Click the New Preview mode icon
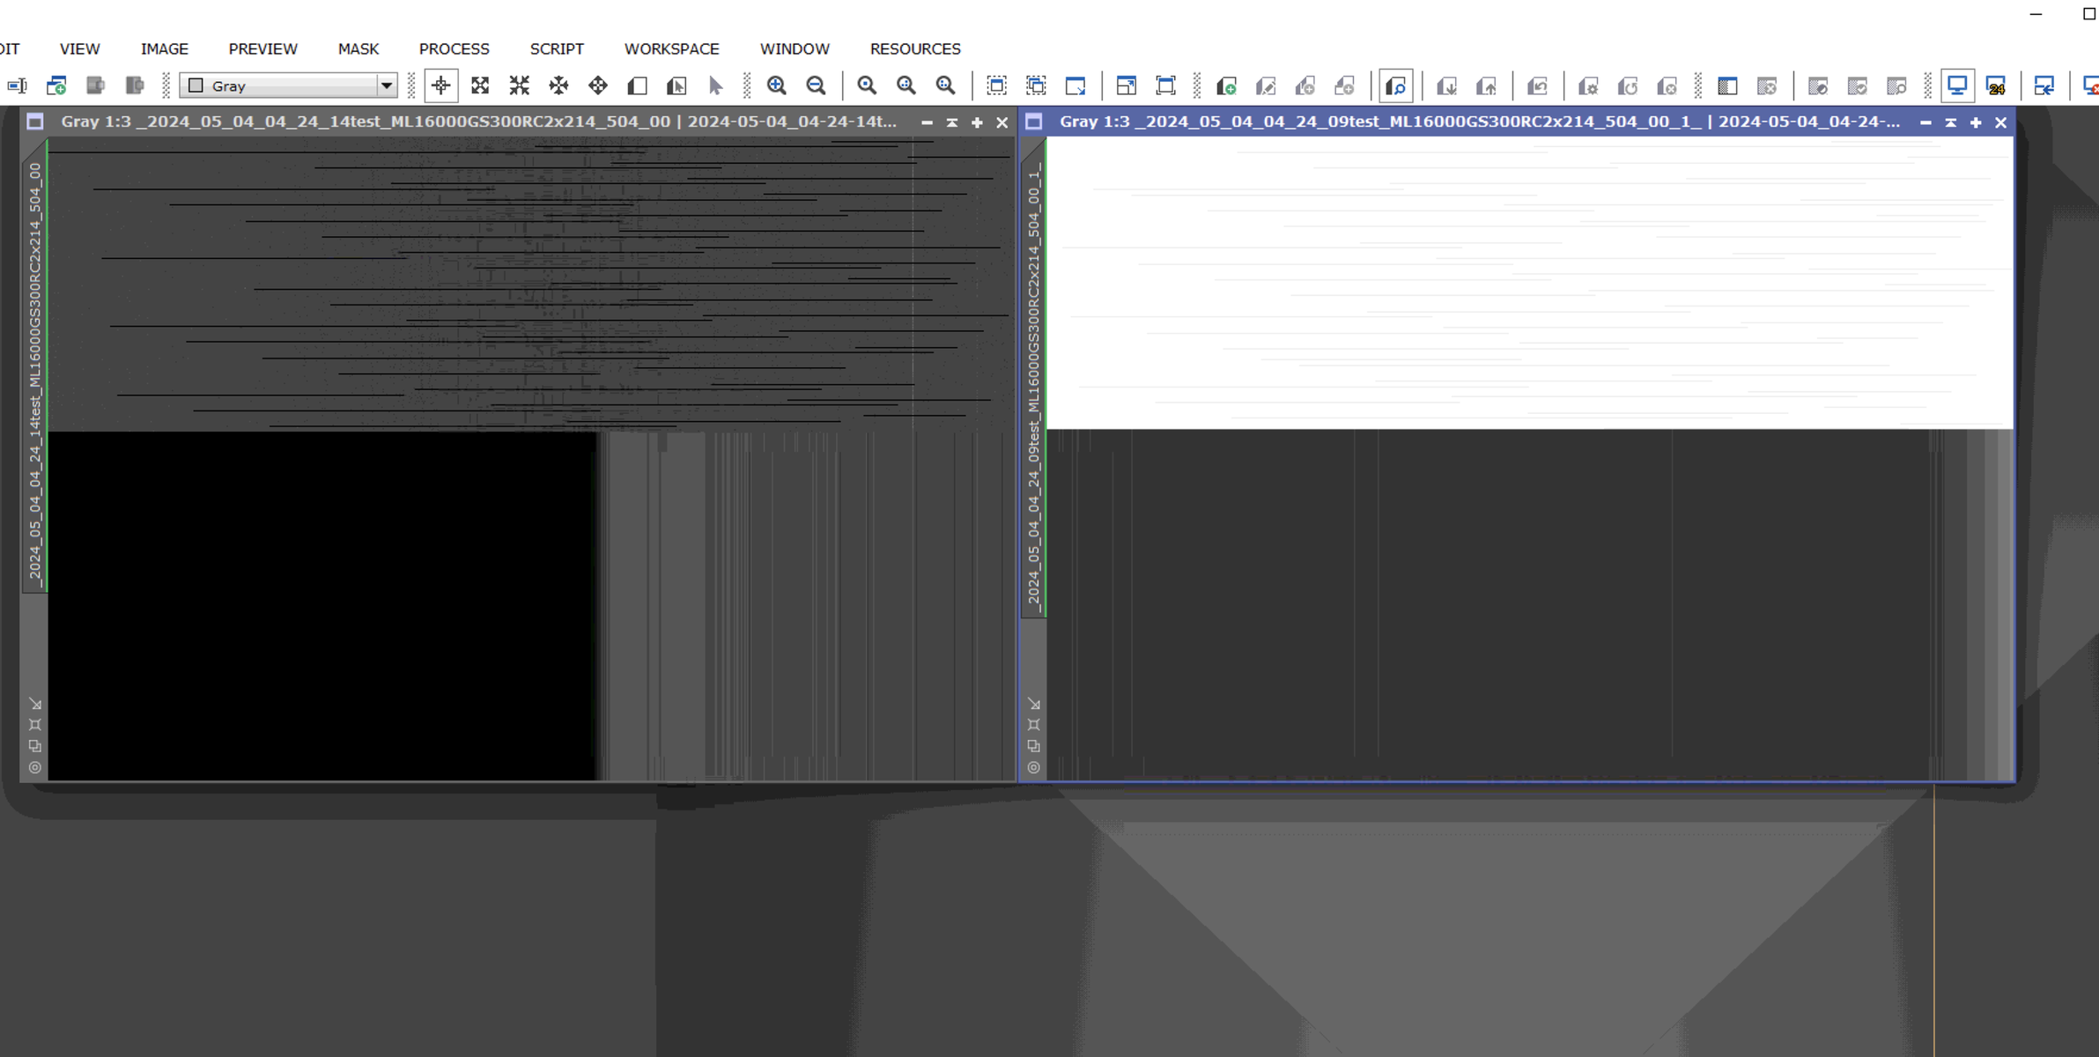This screenshot has width=2099, height=1057. tap(637, 85)
